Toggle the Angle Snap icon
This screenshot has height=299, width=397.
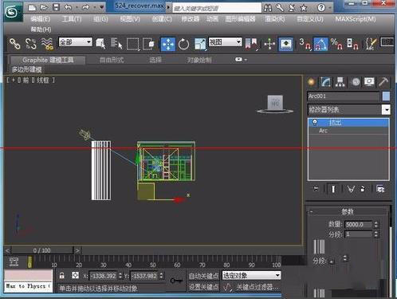[320, 44]
